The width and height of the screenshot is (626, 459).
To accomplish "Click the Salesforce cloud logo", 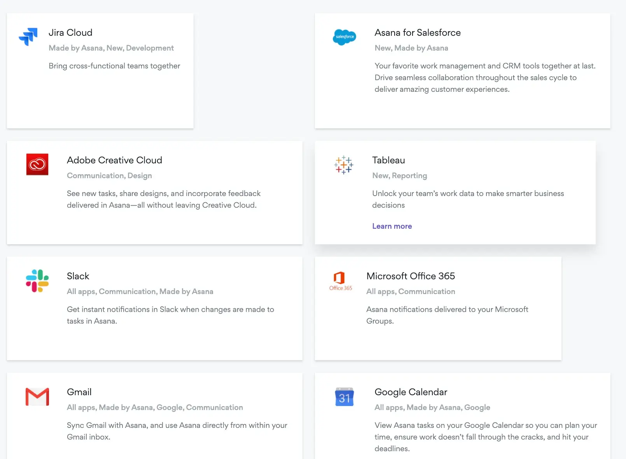I will [x=344, y=37].
